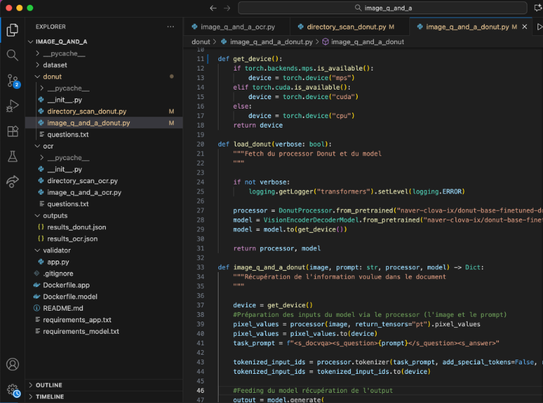Expand the OUTLINE section

tap(49, 385)
